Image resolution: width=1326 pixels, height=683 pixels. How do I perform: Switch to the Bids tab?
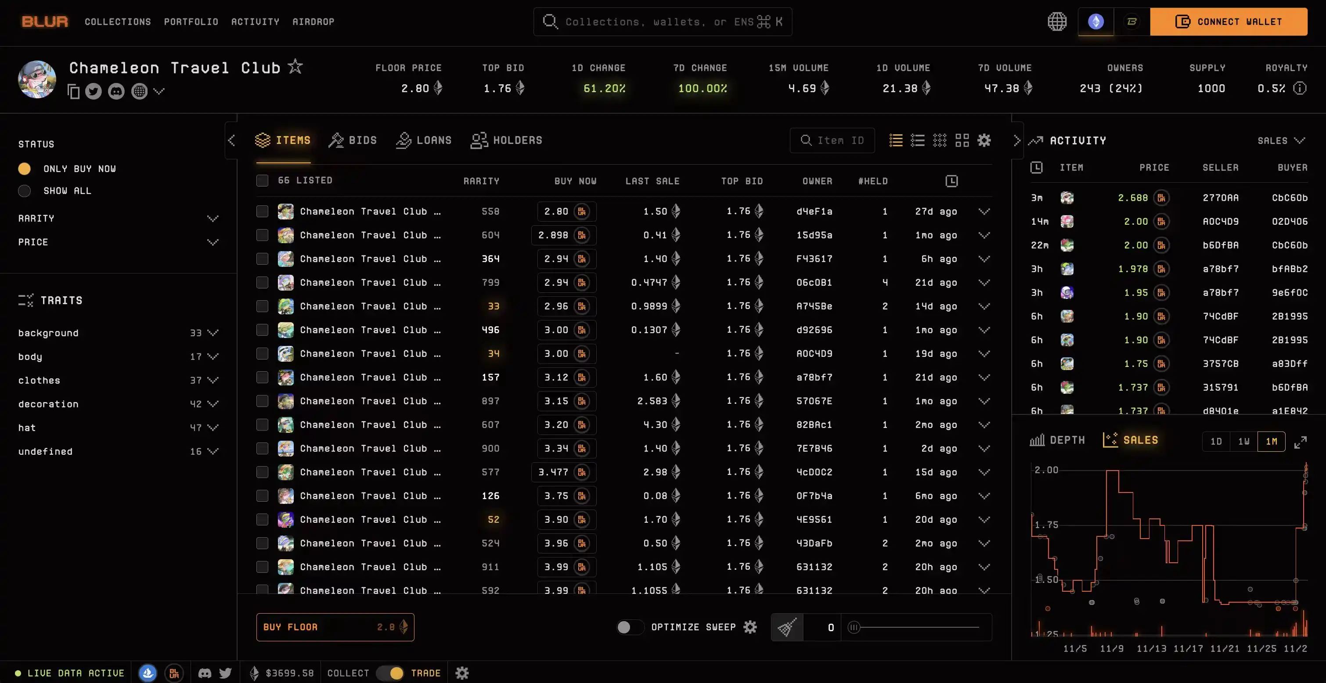click(353, 140)
